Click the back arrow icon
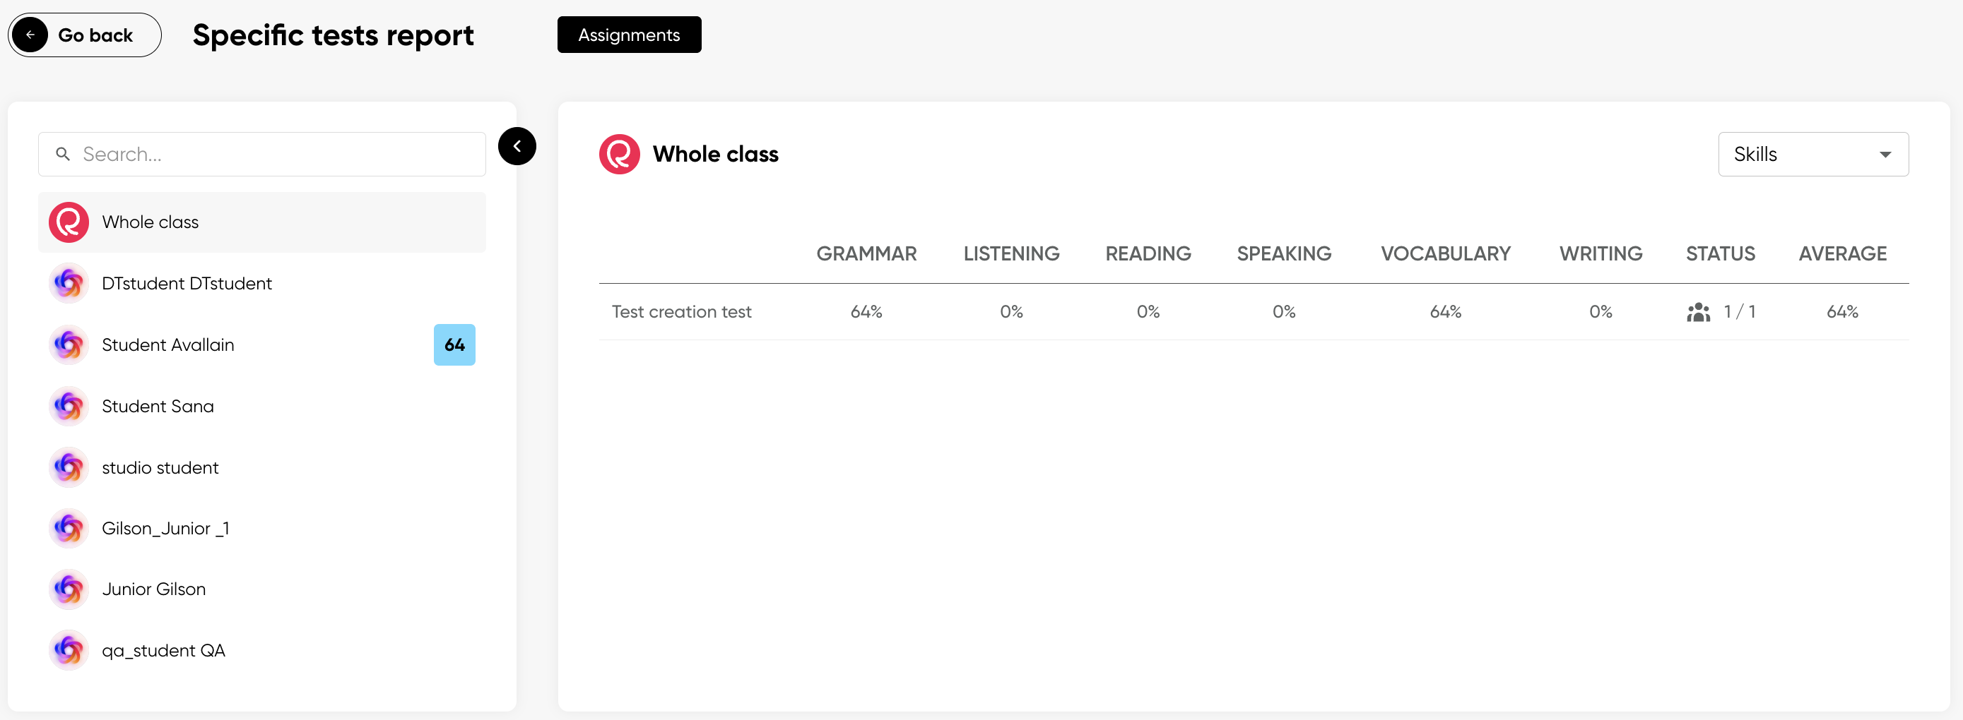 [30, 35]
